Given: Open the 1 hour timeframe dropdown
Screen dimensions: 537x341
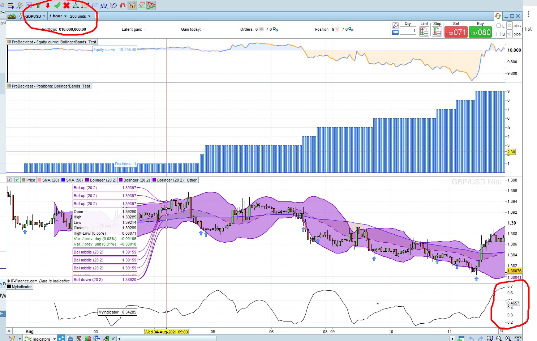Looking at the screenshot, I should 58,16.
